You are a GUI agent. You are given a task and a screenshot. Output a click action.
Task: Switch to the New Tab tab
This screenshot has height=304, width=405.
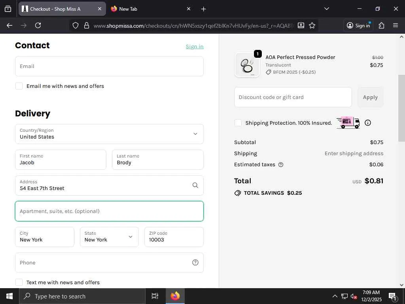[x=151, y=9]
